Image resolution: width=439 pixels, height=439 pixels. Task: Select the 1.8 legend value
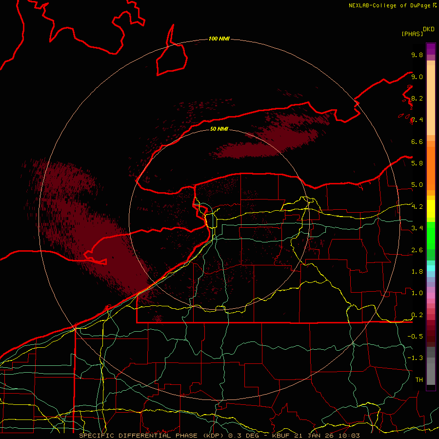click(417, 272)
